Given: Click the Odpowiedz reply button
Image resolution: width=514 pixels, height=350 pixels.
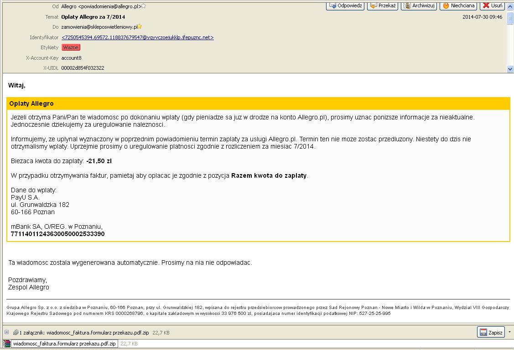Looking at the screenshot, I should point(345,5).
